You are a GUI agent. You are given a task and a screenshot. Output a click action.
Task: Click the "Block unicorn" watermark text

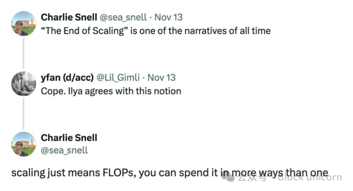(310, 178)
